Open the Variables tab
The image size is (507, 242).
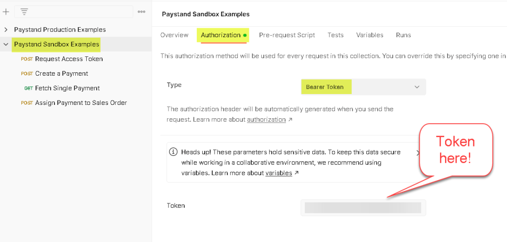pos(370,35)
